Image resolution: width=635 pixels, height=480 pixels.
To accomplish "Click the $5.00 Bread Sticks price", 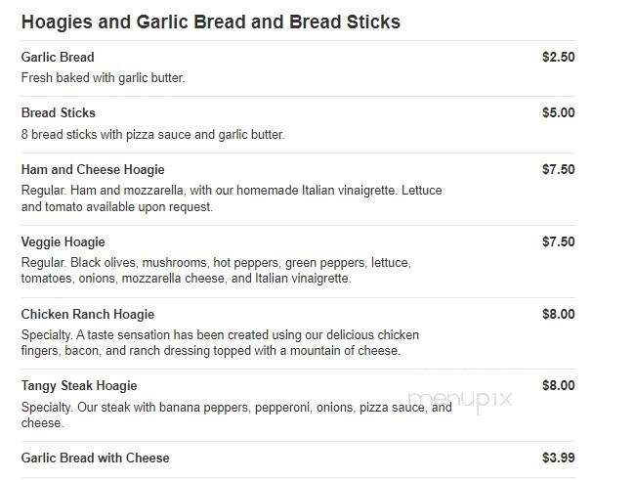I will (559, 112).
